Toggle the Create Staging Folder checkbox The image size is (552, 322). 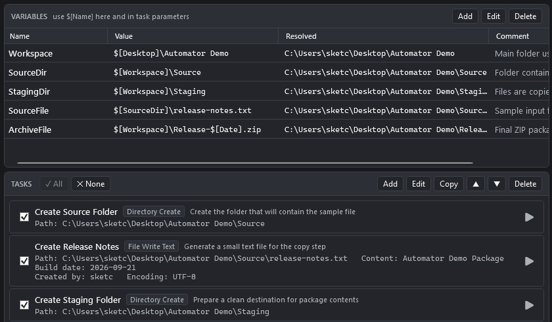click(x=24, y=305)
